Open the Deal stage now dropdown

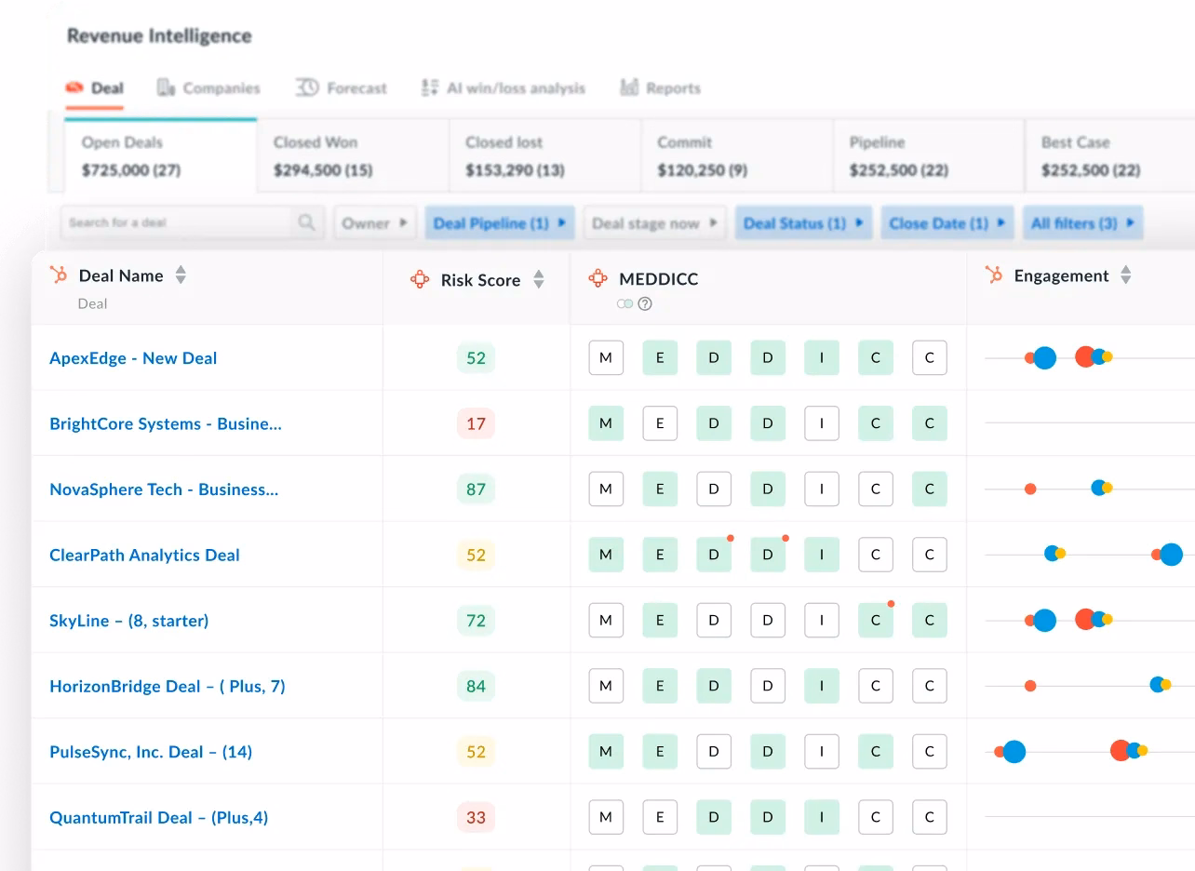[654, 223]
